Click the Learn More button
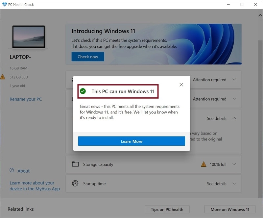This screenshot has width=263, height=218. [131, 141]
